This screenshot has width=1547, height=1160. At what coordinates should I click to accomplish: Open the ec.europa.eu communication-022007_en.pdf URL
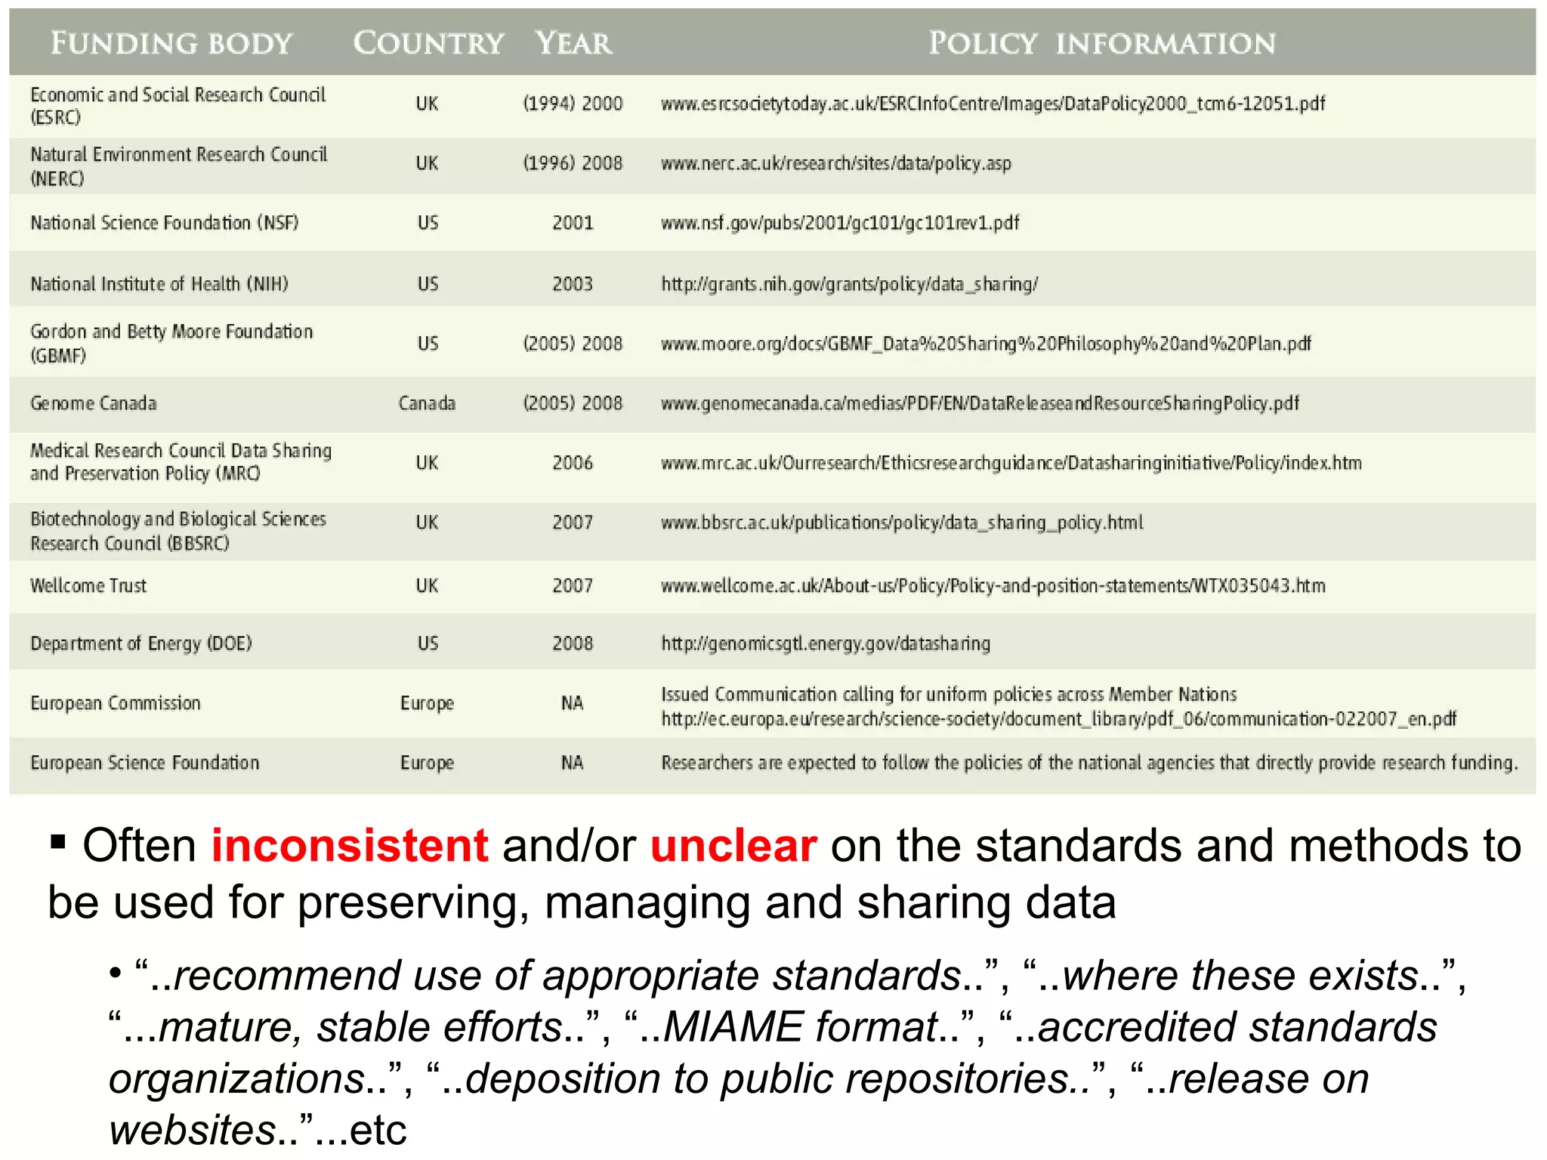pyautogui.click(x=1059, y=719)
